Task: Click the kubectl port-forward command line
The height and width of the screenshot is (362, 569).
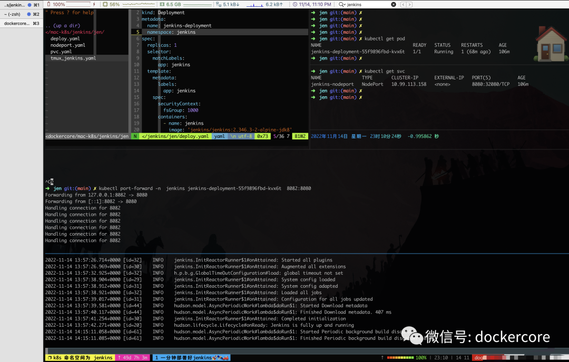Action: coord(204,188)
